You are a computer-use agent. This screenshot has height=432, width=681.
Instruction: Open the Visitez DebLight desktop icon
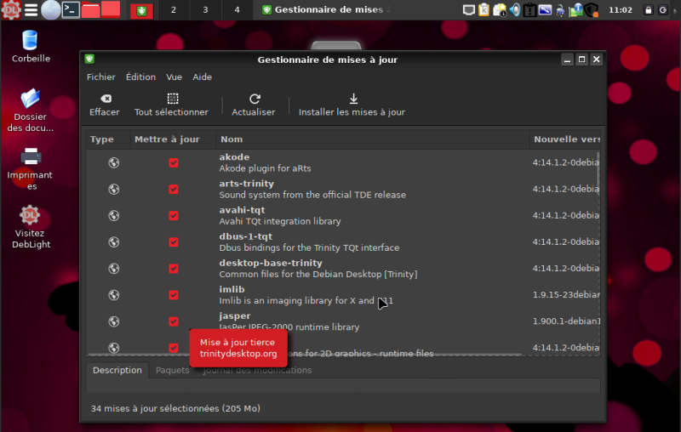[31, 216]
